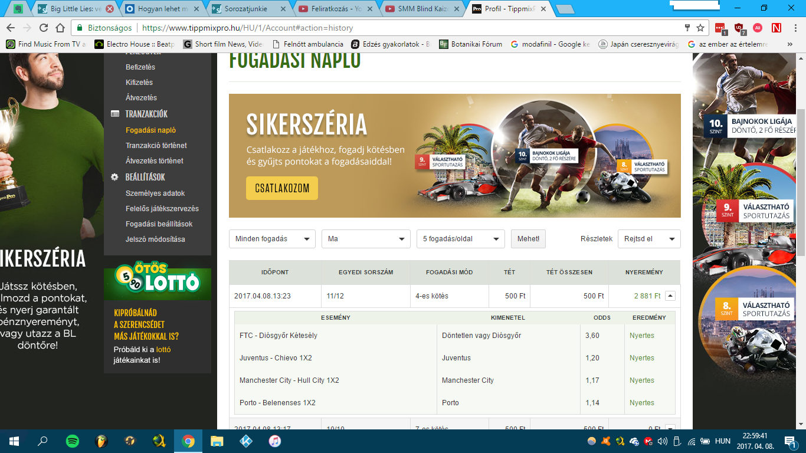Open the Felnőtt ambulancia bookmark
This screenshot has width=806, height=453.
click(x=307, y=44)
